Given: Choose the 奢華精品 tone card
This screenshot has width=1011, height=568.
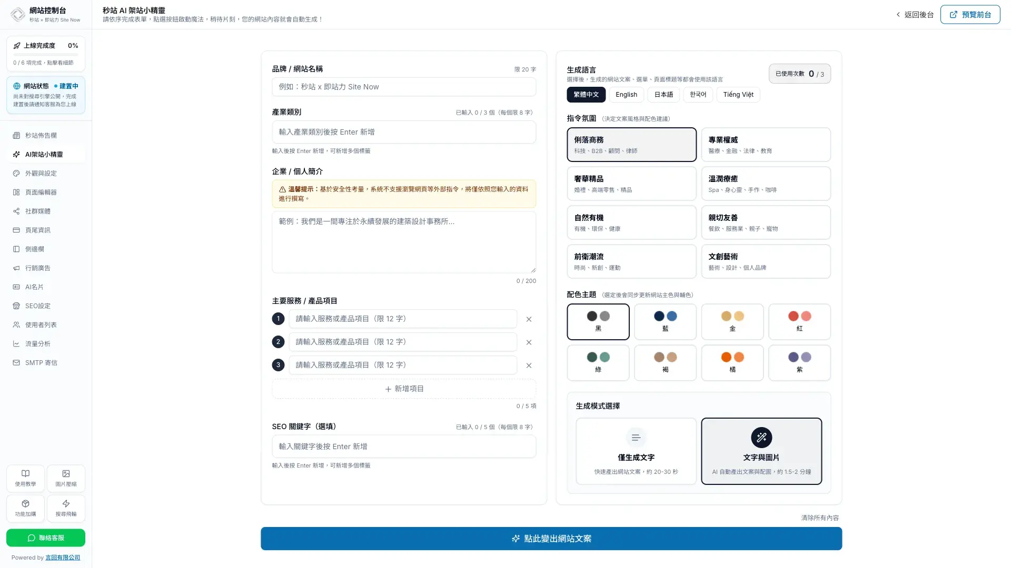Looking at the screenshot, I should (631, 184).
